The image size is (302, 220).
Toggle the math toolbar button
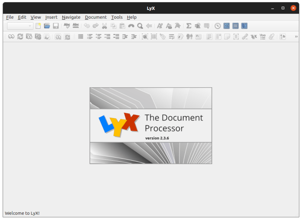tap(226, 26)
